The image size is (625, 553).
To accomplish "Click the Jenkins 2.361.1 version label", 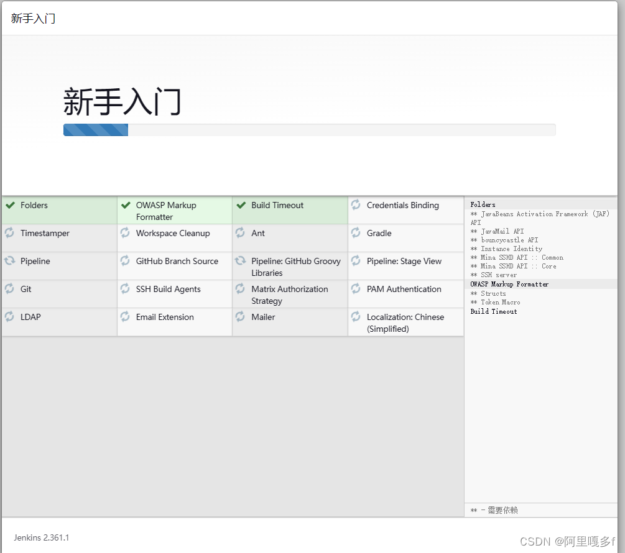I will click(x=41, y=537).
